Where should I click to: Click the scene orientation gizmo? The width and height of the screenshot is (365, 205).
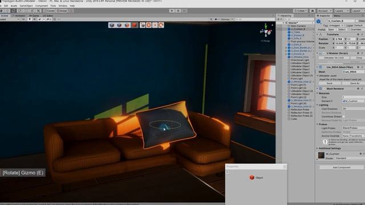[x=266, y=31]
